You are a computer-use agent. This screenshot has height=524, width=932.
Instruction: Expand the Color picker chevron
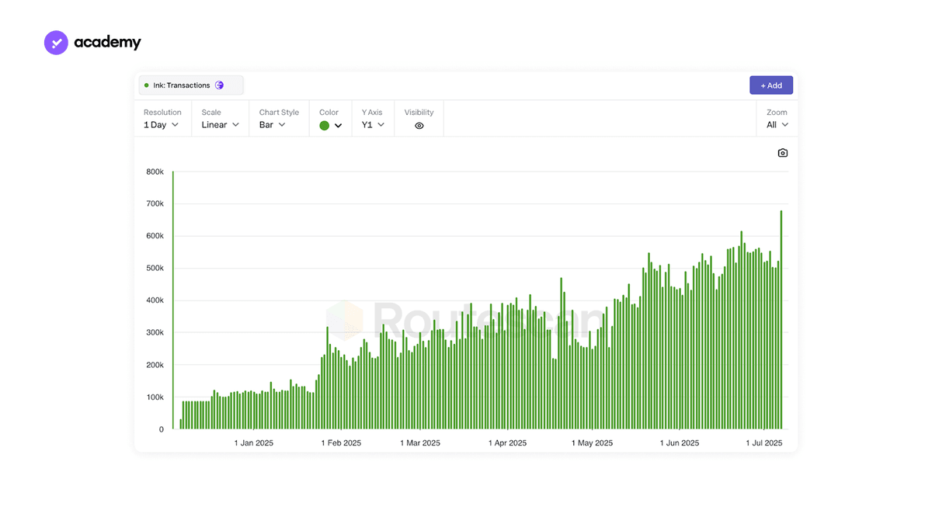tap(339, 126)
